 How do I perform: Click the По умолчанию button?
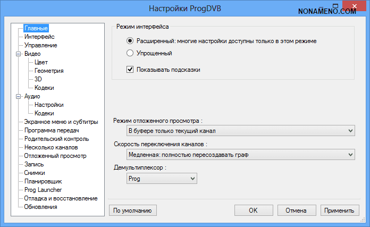tap(133, 210)
